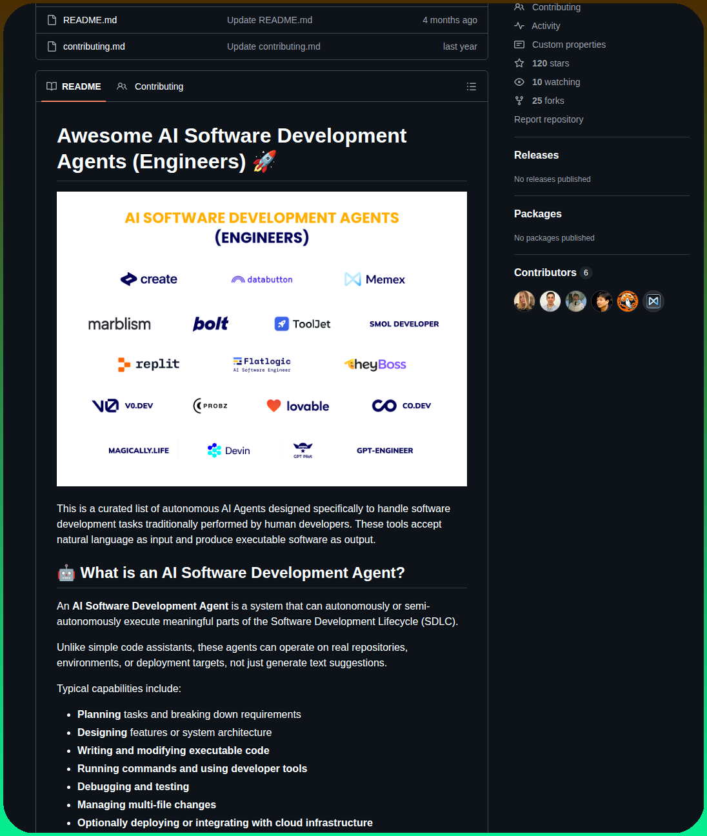Click the Contributing tab people icon
707x836 pixels.
point(122,86)
